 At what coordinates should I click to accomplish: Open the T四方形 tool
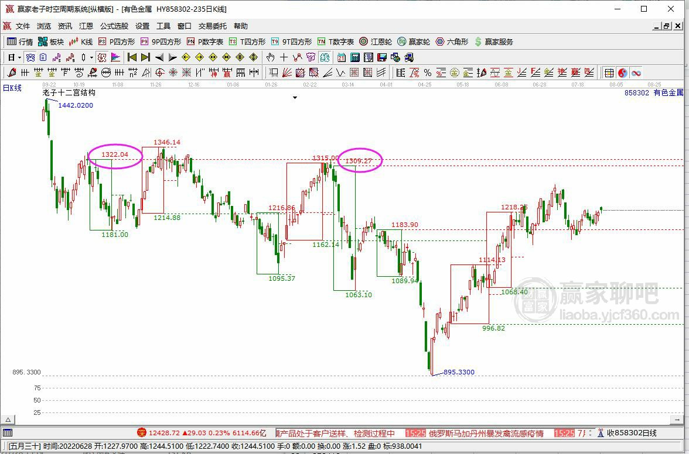point(247,42)
